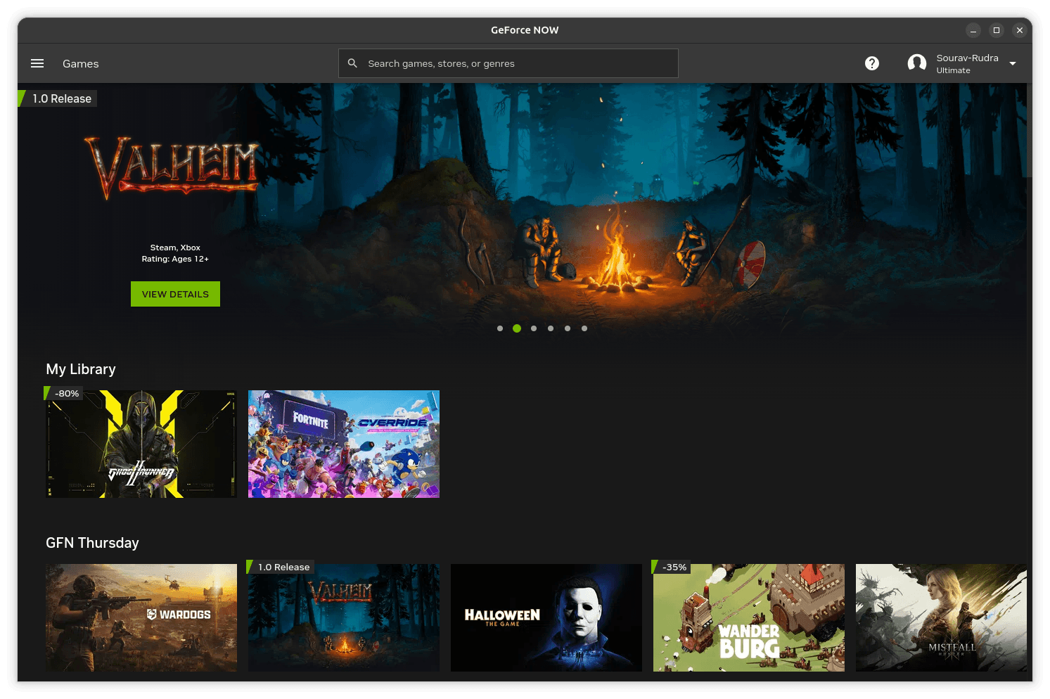Open the help question mark icon

872,63
